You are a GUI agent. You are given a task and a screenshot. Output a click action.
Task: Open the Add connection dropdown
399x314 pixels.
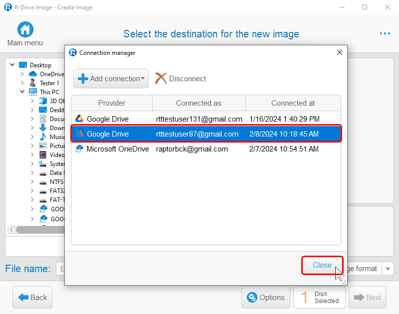tap(143, 79)
